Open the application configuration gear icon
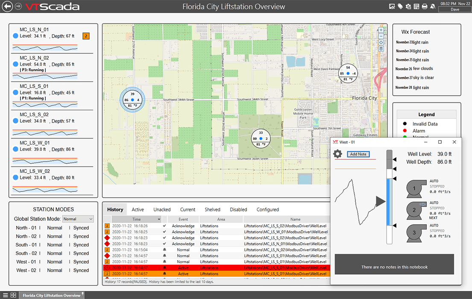This screenshot has width=472, height=299. [x=408, y=6]
